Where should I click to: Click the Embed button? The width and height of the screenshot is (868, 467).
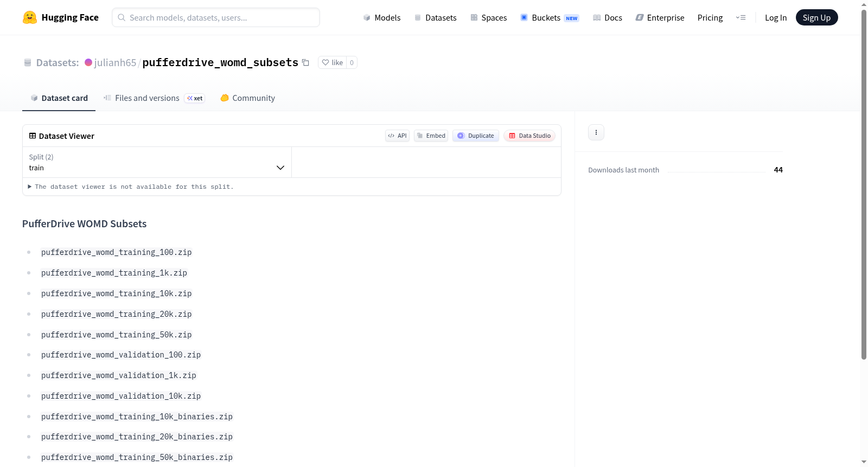tap(431, 136)
